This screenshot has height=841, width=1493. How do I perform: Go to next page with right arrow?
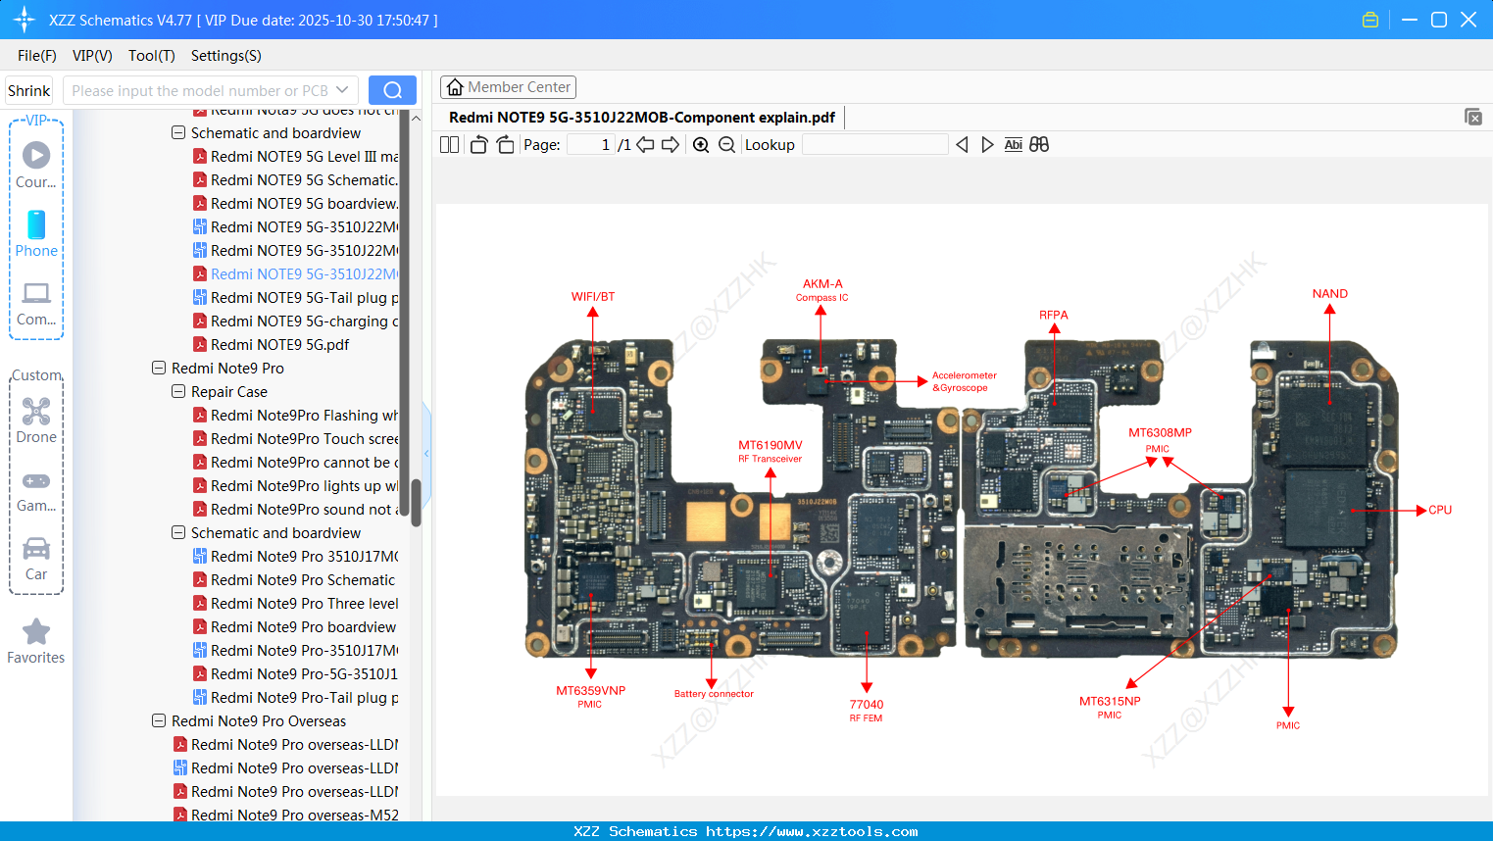(x=671, y=145)
